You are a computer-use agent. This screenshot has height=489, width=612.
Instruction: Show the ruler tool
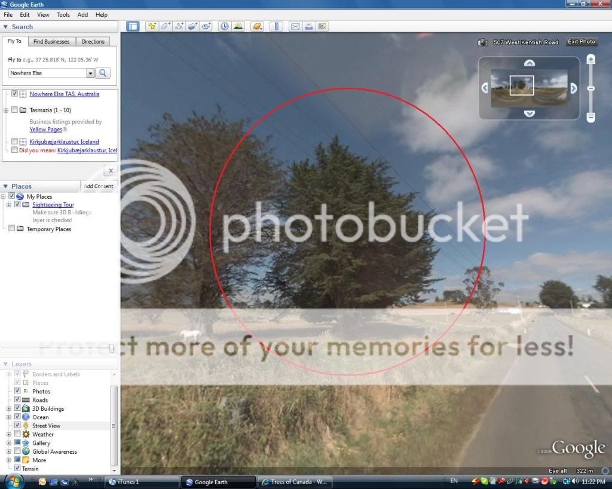coord(276,26)
